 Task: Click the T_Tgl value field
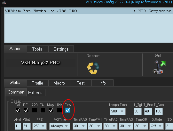coord(138,111)
